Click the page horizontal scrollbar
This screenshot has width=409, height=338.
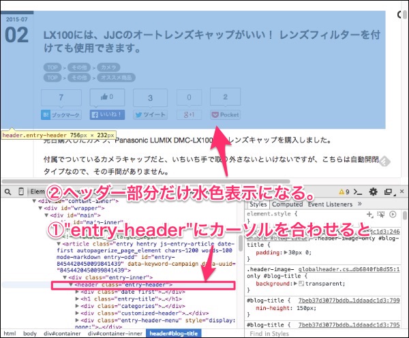[x=146, y=181]
